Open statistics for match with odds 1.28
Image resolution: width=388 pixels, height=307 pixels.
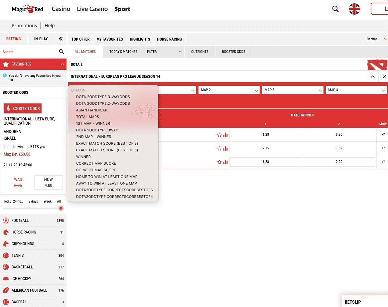click(225, 135)
